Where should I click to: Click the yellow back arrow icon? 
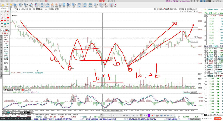(x=2, y=5)
